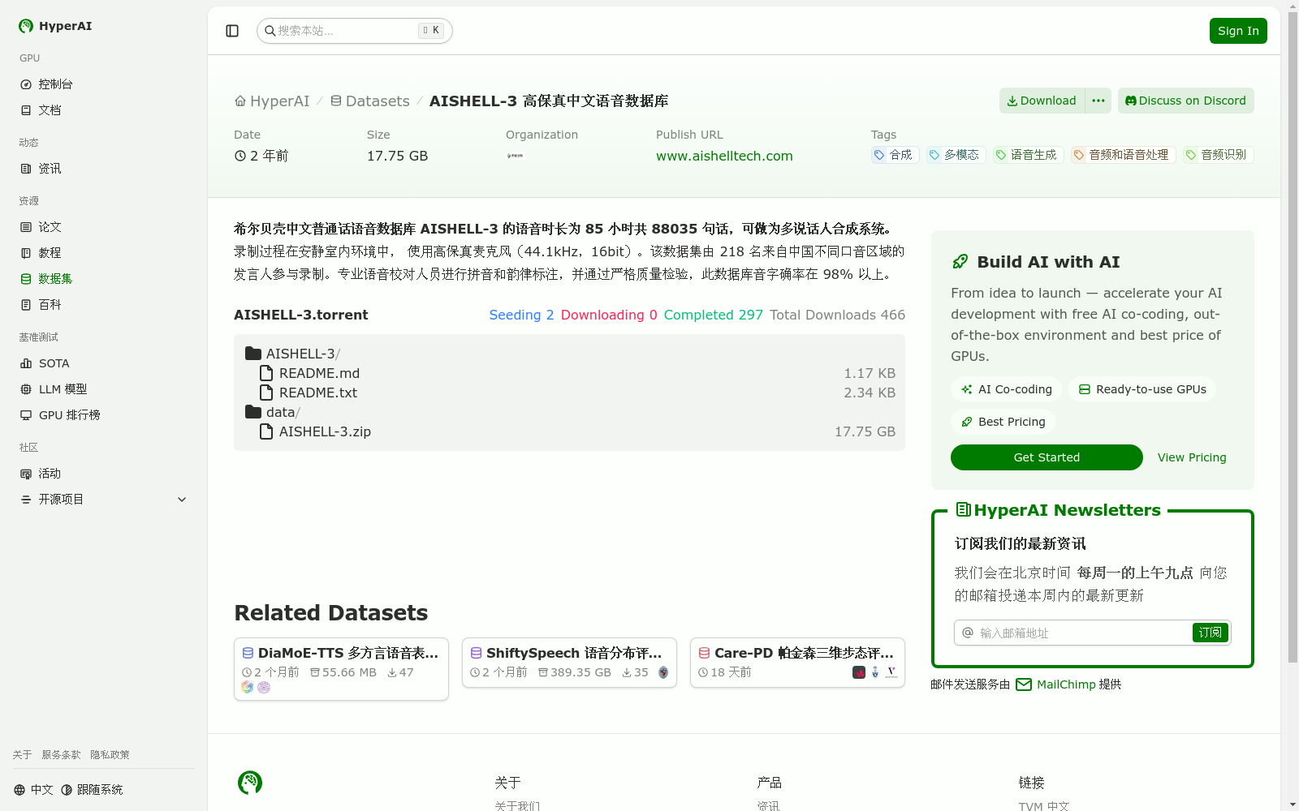The image size is (1299, 811).
Task: Expand 开源项目 chevron
Action: [182, 500]
